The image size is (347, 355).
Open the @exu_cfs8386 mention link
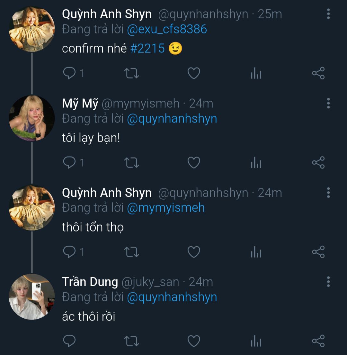click(167, 30)
